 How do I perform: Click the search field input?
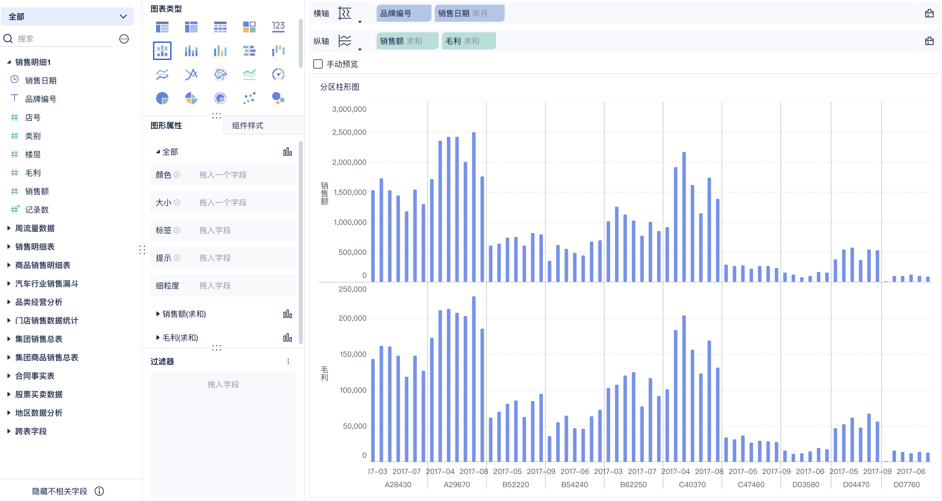pyautogui.click(x=64, y=39)
